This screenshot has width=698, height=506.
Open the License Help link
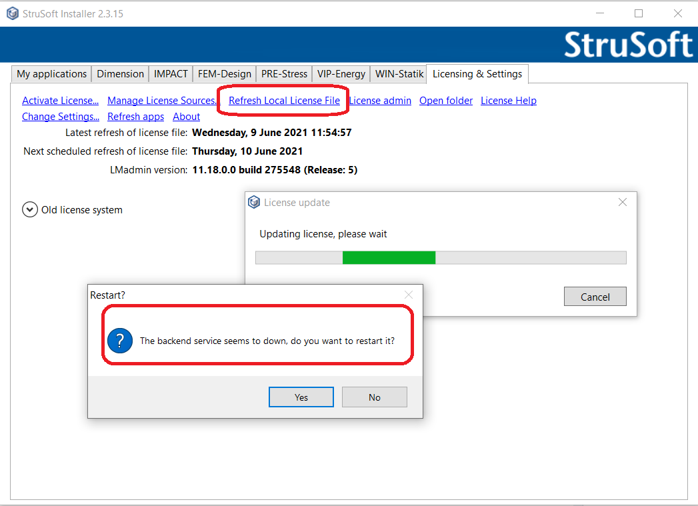point(509,101)
